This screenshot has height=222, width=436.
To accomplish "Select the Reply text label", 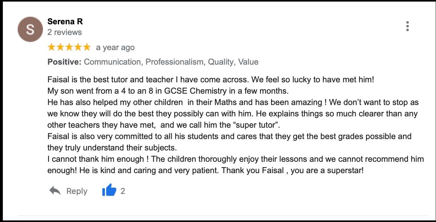I will click(x=77, y=191).
